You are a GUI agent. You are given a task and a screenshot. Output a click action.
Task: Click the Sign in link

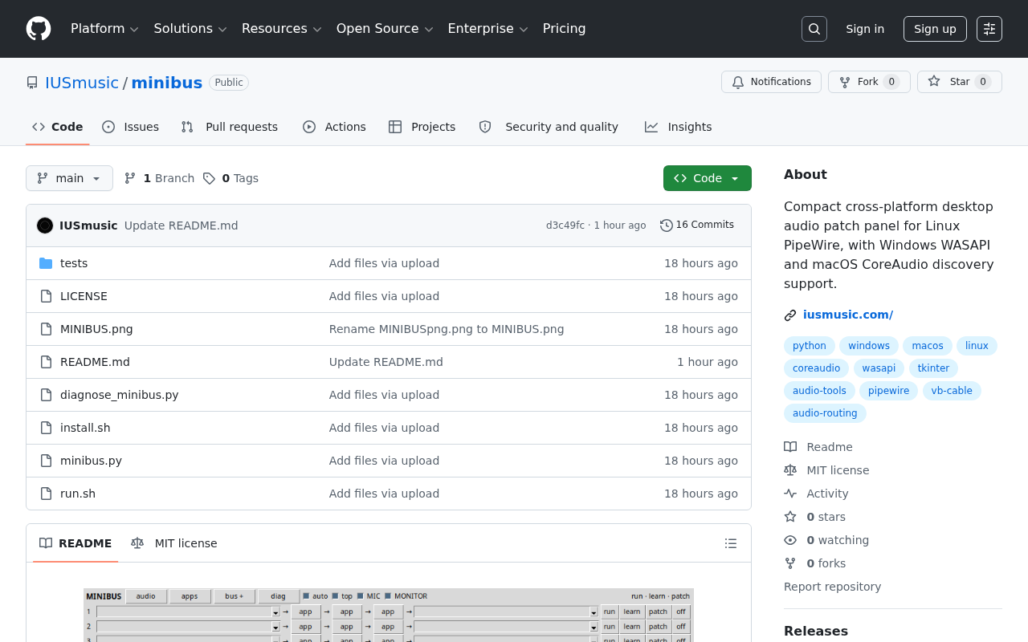click(865, 29)
